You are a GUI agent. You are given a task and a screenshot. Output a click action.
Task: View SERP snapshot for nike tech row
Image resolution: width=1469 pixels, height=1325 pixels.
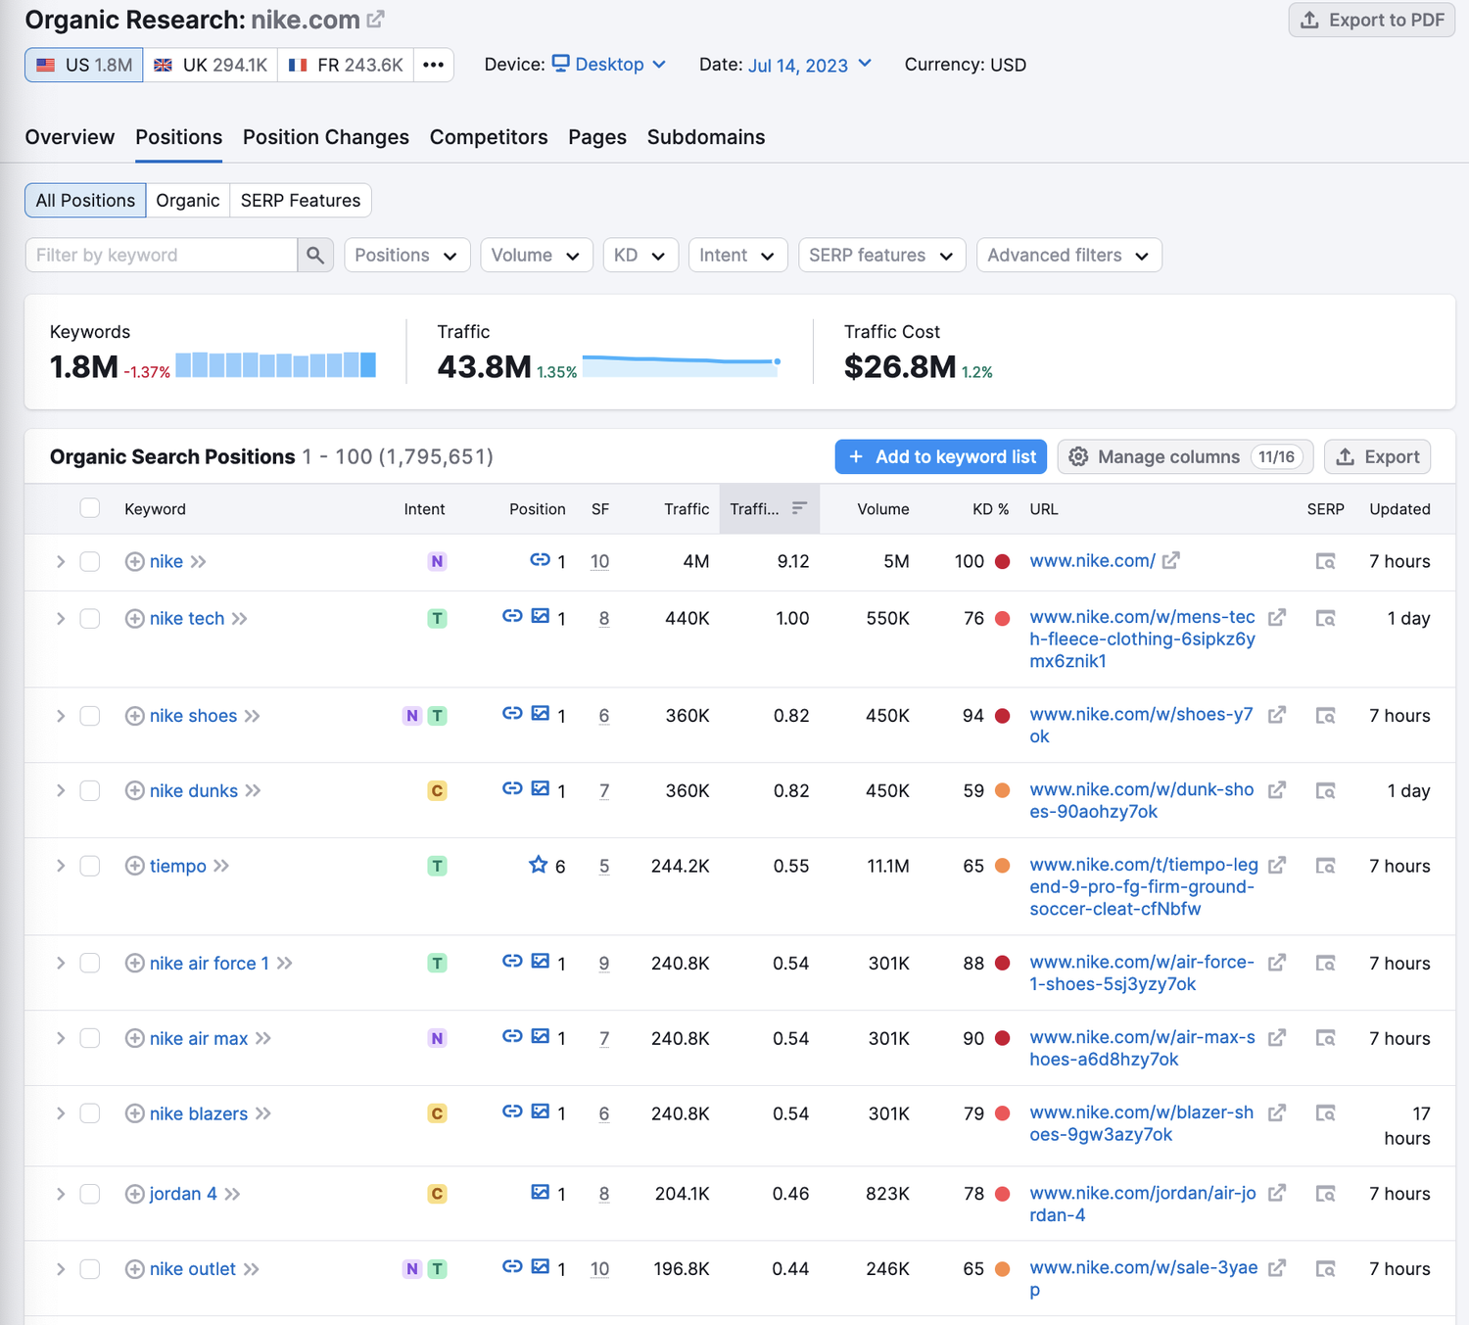coord(1325,619)
